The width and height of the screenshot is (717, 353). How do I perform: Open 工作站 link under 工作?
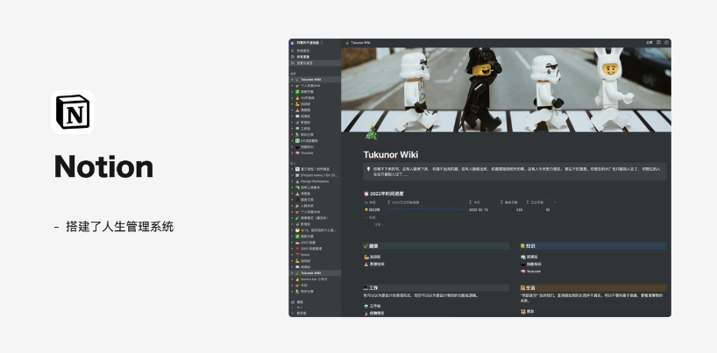click(373, 306)
